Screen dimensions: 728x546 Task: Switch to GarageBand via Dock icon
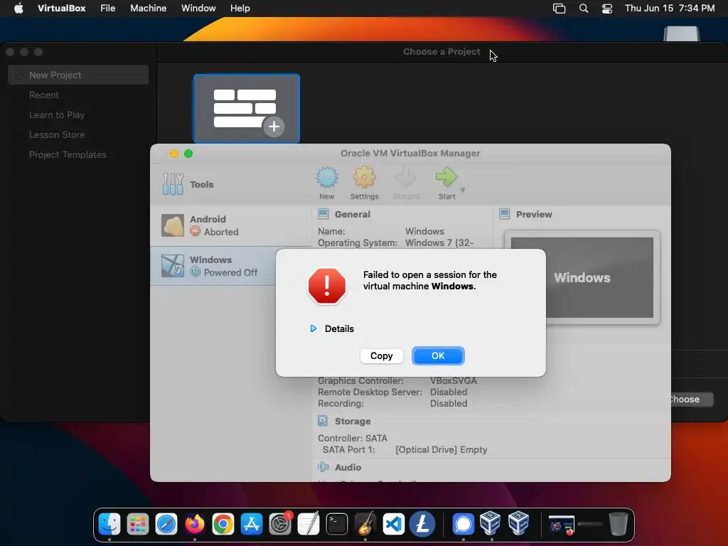click(365, 524)
